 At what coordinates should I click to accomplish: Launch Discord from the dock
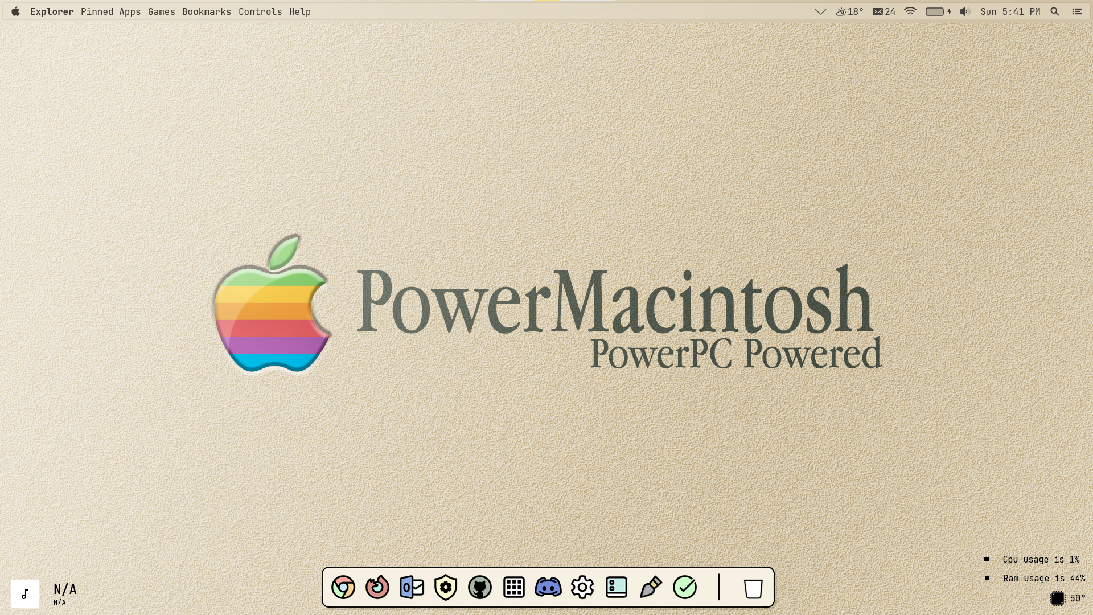pyautogui.click(x=548, y=587)
